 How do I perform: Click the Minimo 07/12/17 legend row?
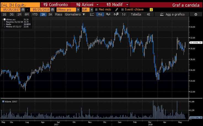tap(17, 27)
